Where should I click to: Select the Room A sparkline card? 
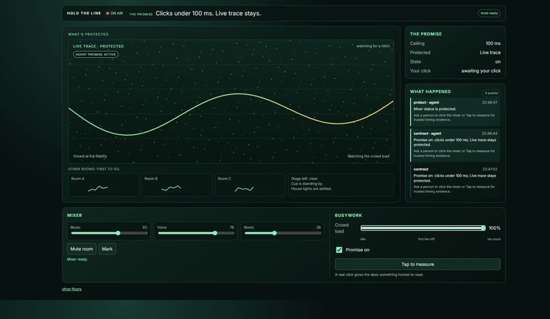pos(104,185)
